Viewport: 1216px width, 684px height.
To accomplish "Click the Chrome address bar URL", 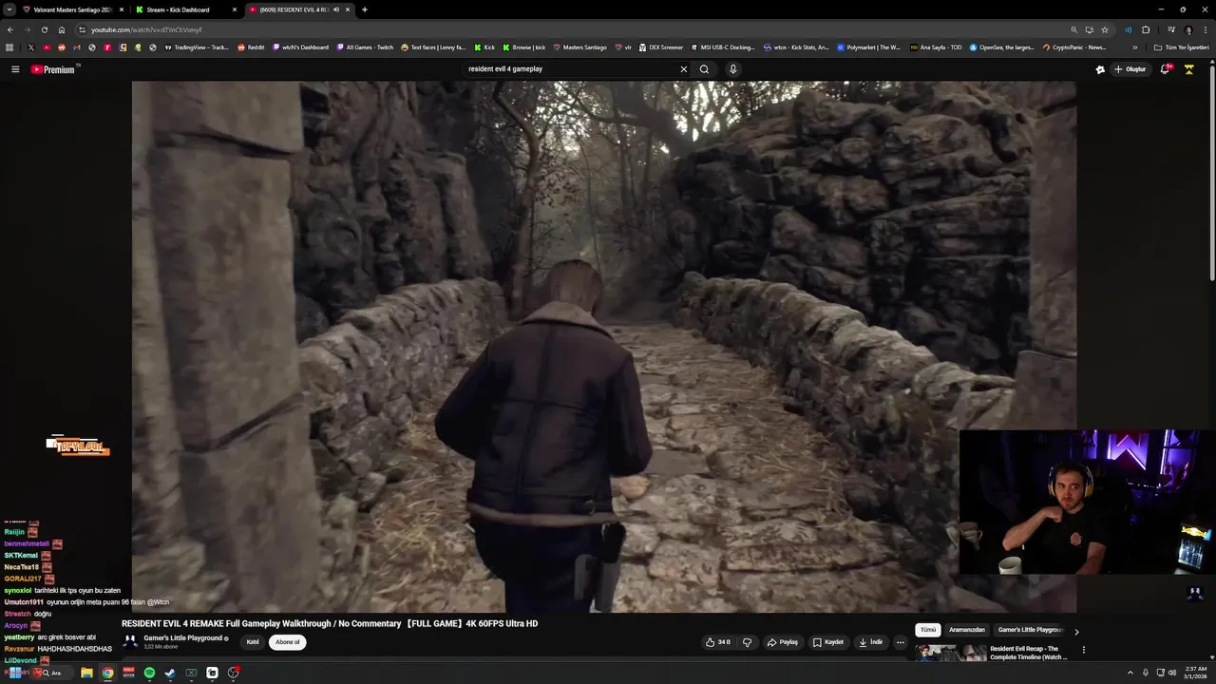I will [146, 29].
